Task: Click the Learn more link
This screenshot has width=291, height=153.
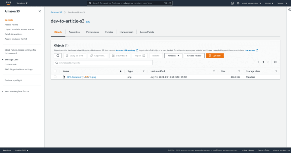Action: [251, 50]
